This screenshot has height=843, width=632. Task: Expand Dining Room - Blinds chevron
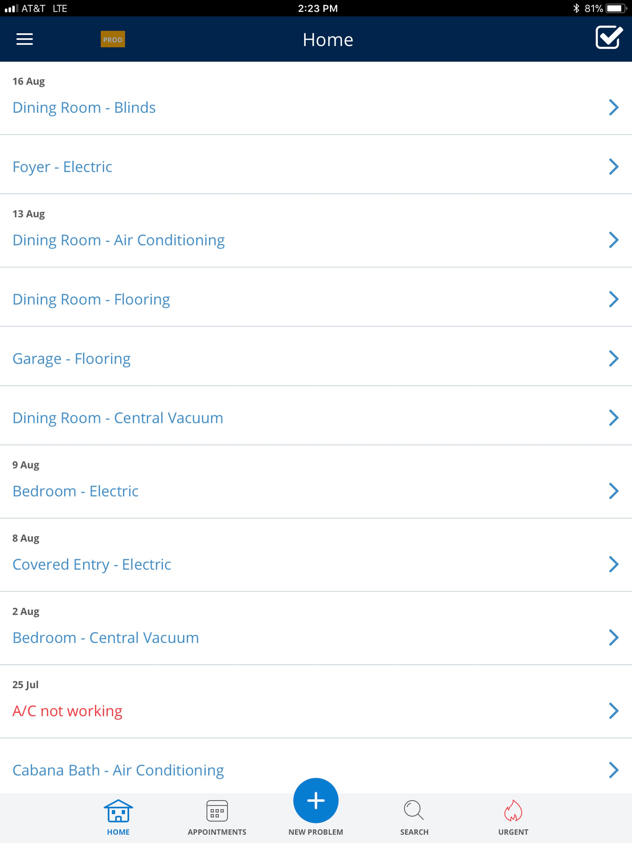[613, 107]
